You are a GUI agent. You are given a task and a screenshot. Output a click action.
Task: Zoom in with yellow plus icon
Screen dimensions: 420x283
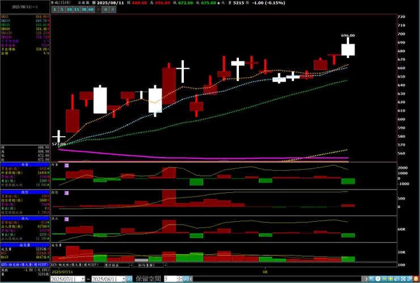pyautogui.click(x=390, y=278)
